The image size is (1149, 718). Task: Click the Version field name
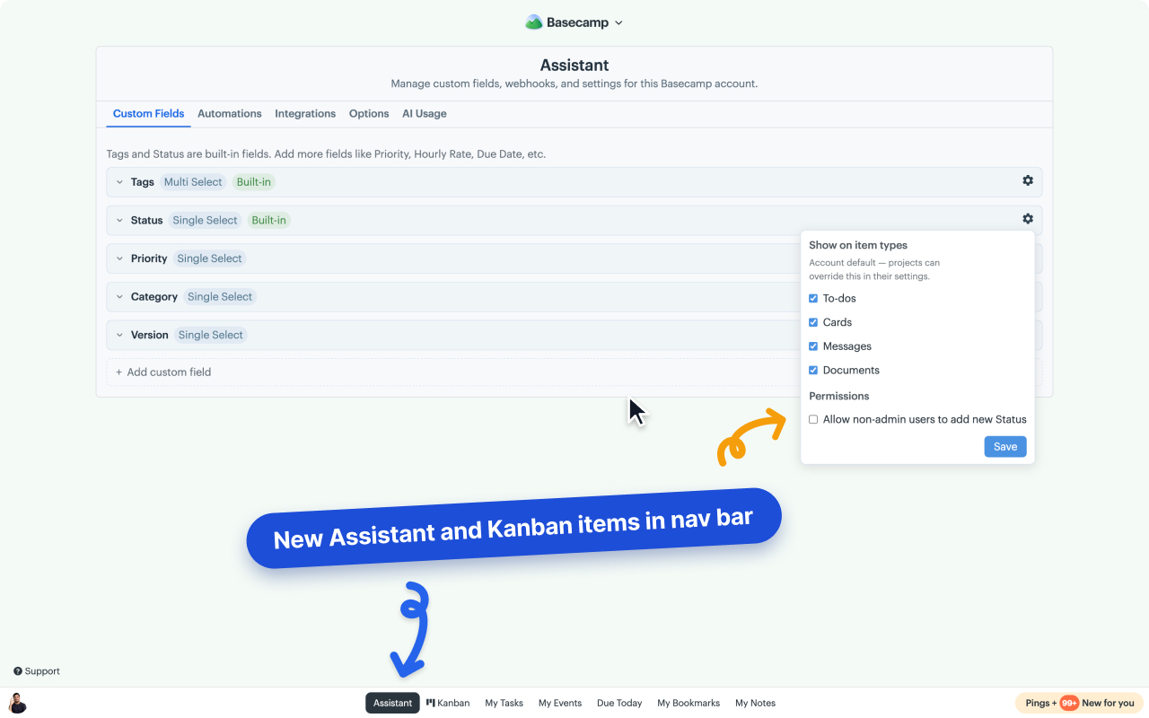coord(150,335)
